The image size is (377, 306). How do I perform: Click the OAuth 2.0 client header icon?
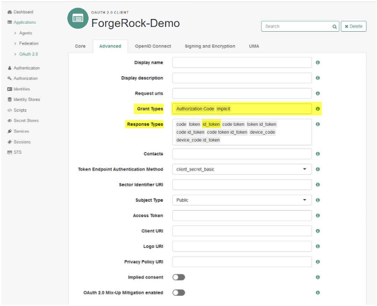click(78, 19)
